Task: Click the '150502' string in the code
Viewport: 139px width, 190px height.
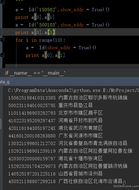Action: pyautogui.click(x=47, y=10)
